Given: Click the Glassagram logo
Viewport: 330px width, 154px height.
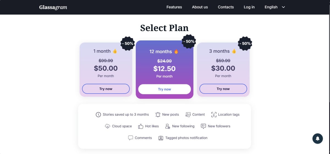Looking at the screenshot, I should click(x=53, y=7).
